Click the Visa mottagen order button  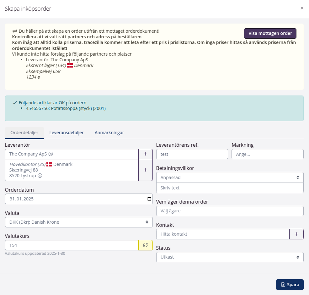(270, 33)
